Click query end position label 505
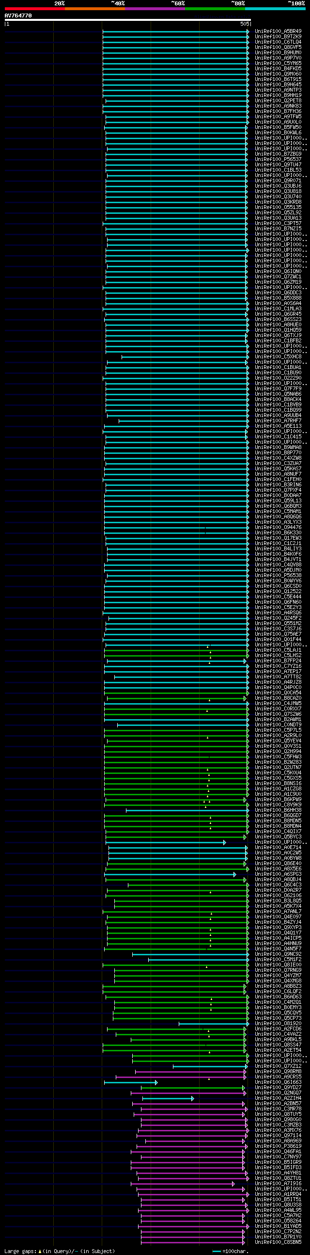 245,24
